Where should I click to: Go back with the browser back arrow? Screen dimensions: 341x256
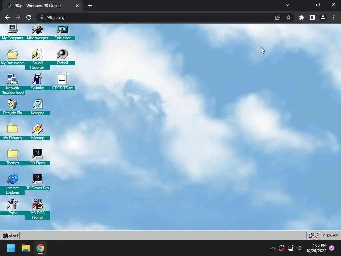click(7, 17)
